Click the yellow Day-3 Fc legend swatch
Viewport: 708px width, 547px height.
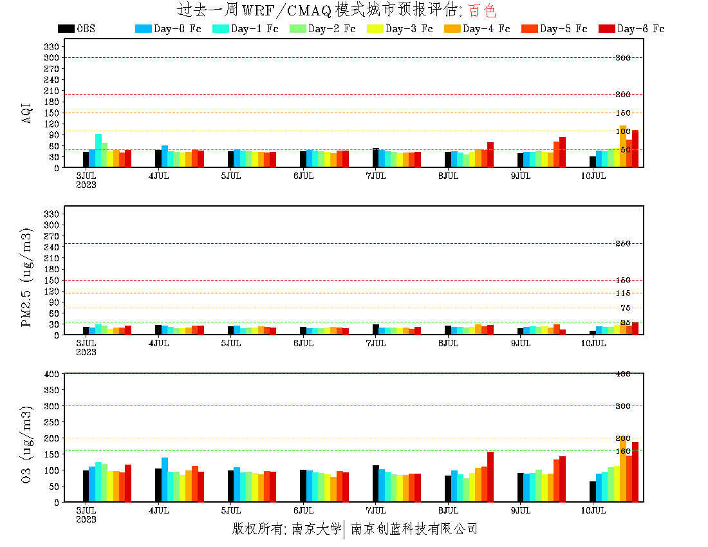tap(375, 28)
